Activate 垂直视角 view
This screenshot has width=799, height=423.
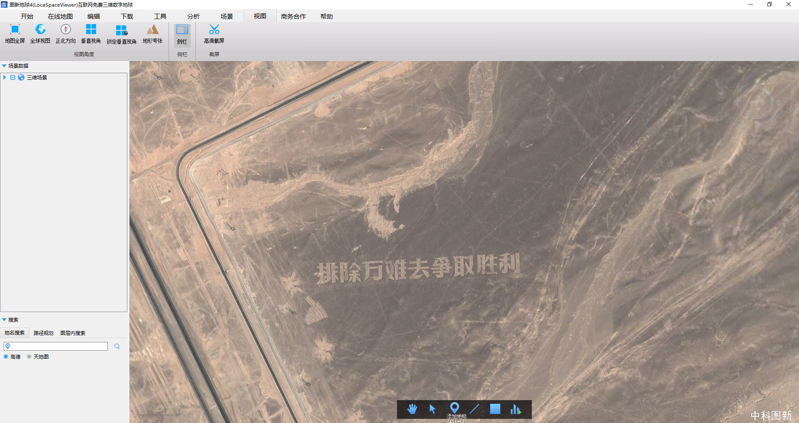coord(91,34)
